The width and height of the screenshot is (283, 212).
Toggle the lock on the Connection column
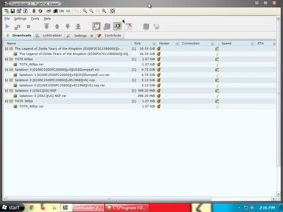point(212,43)
